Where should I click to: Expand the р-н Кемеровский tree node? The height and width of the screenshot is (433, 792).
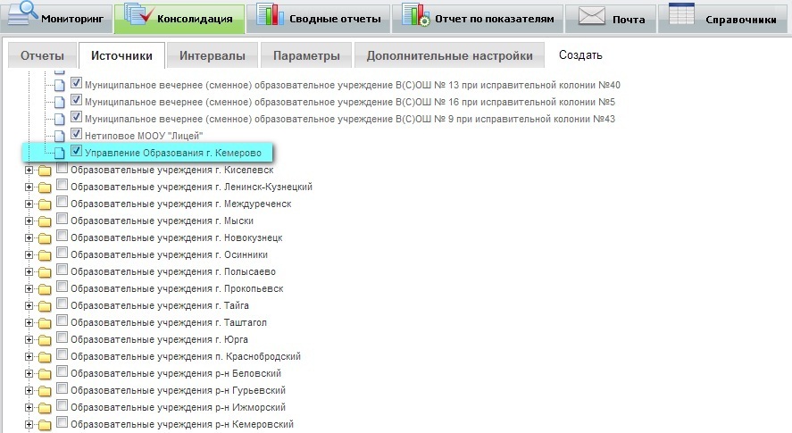pos(29,425)
